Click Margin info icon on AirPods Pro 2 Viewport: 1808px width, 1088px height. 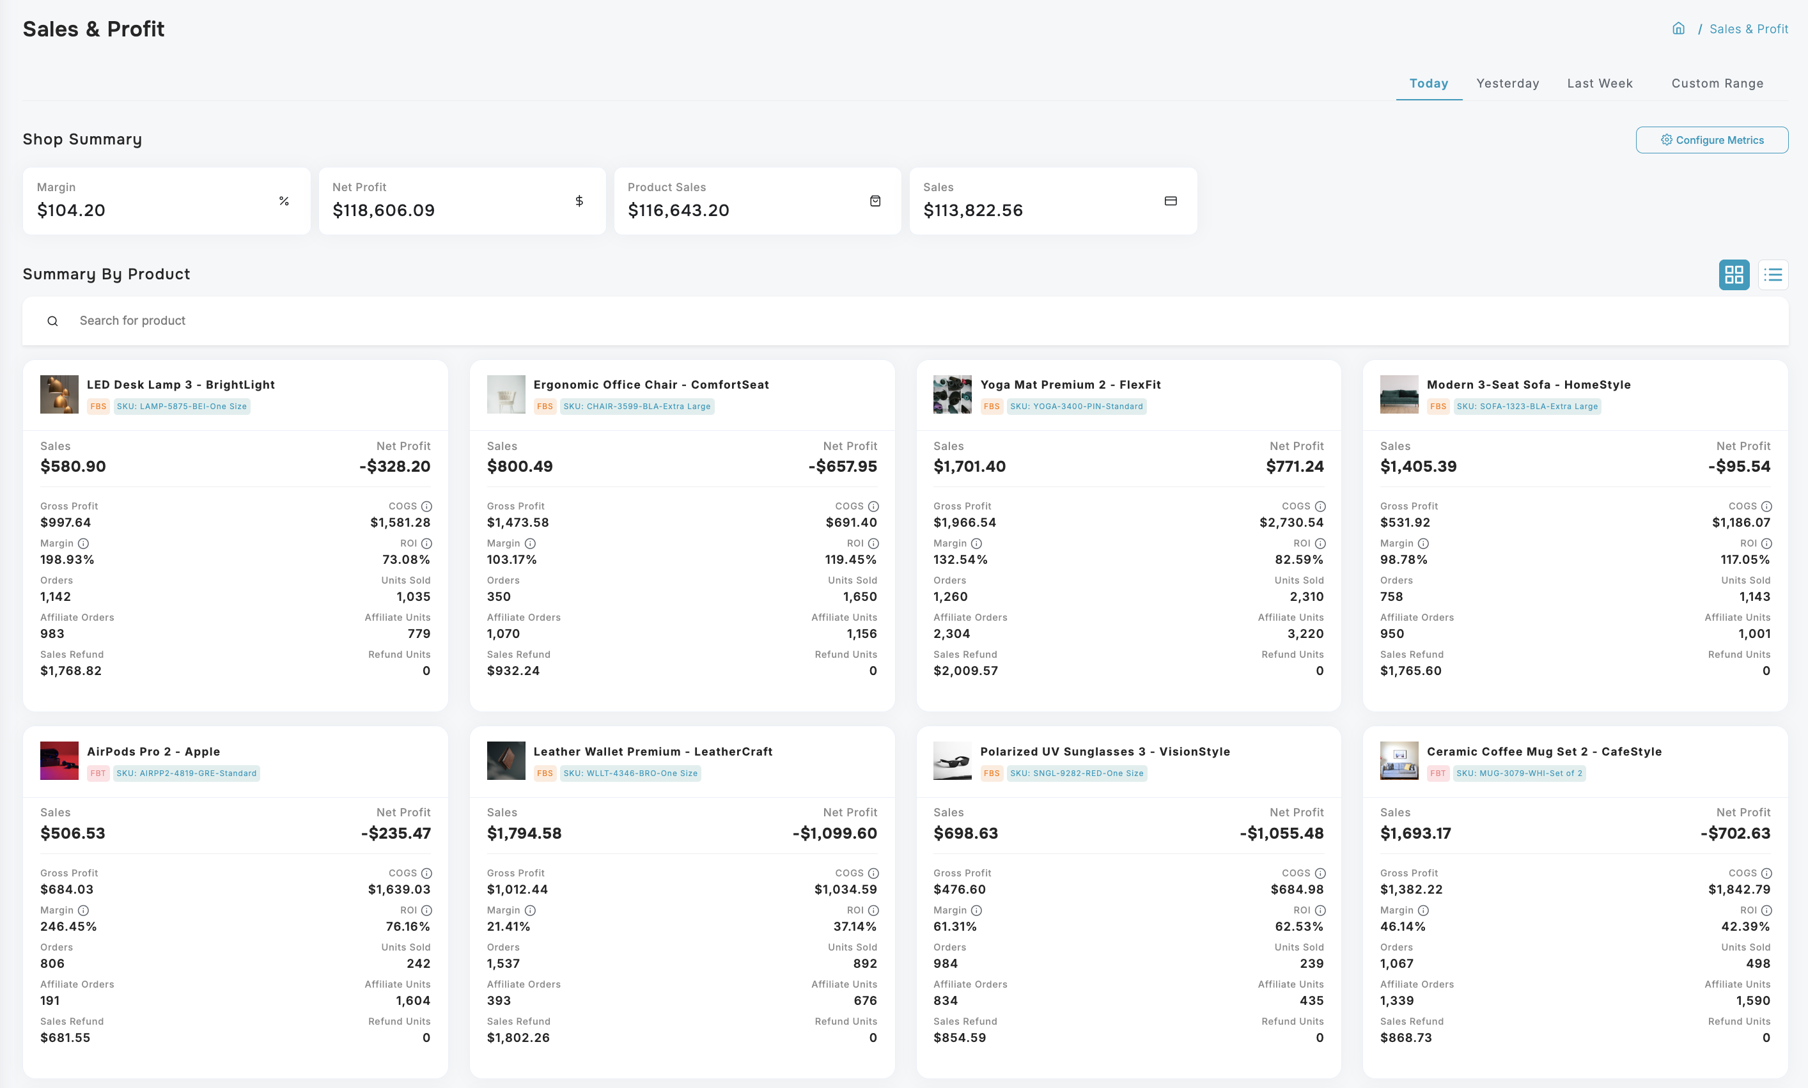pyautogui.click(x=84, y=910)
